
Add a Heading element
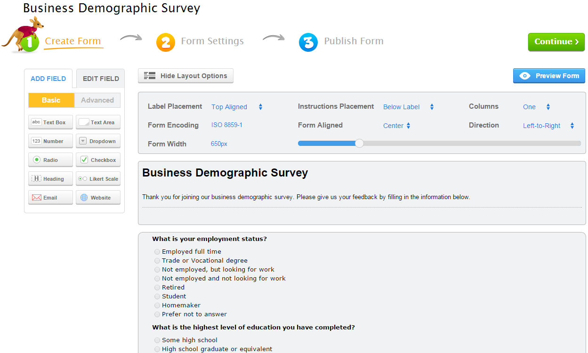50,179
